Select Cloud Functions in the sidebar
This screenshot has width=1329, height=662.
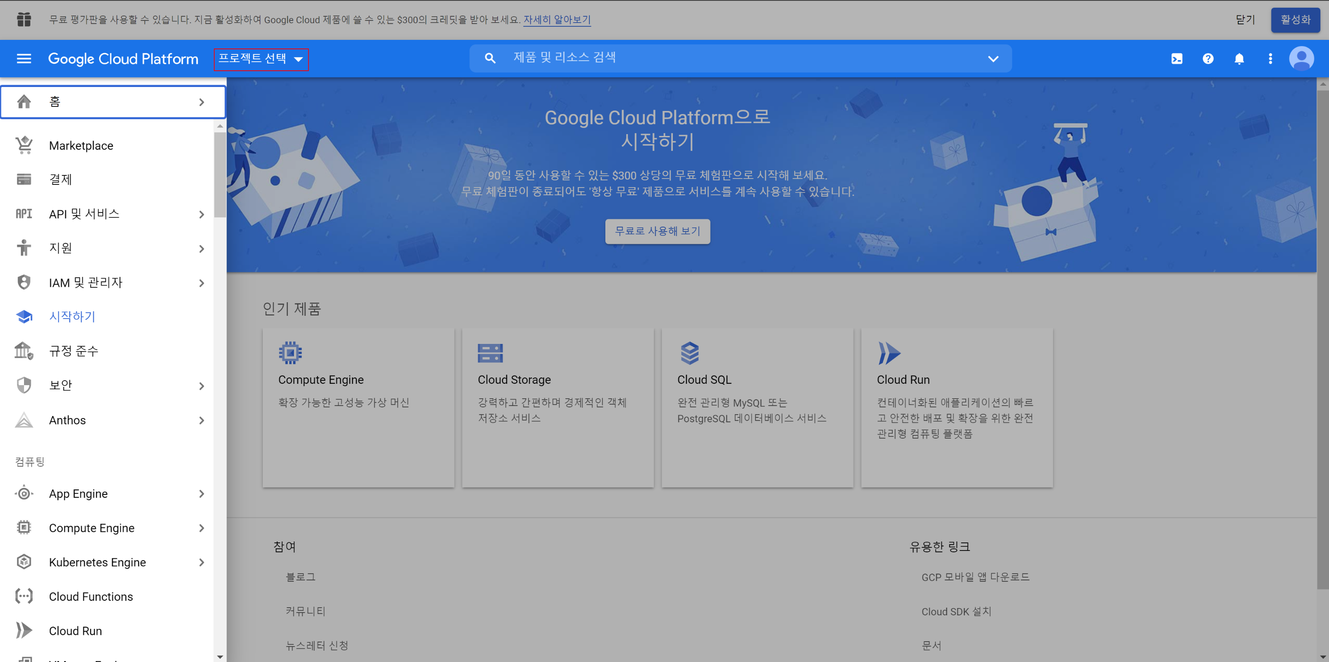click(91, 596)
